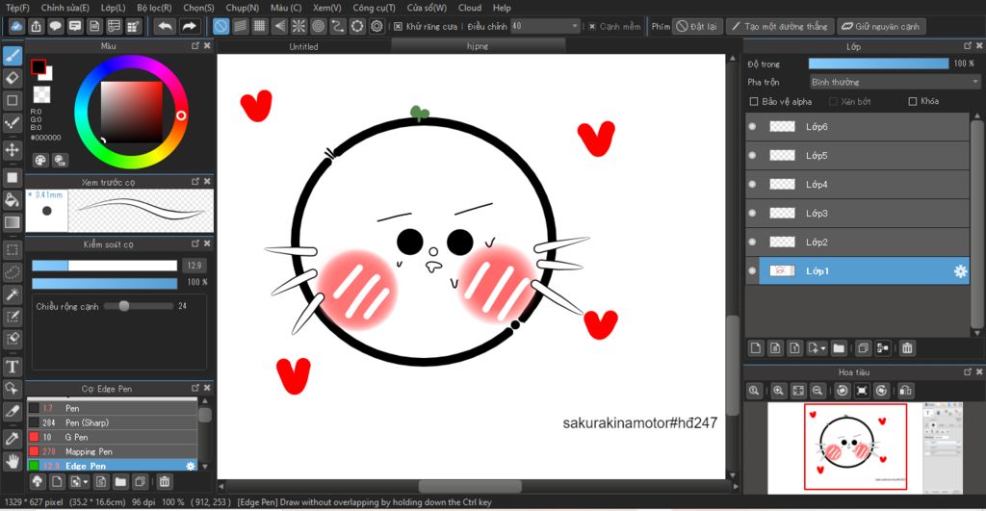Select the Gradient tool
This screenshot has height=511, width=986.
12,222
